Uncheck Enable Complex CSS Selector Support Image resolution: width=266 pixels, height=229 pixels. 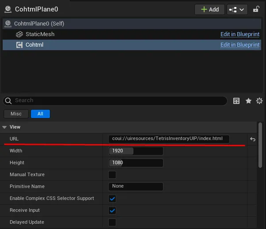pos(112,199)
